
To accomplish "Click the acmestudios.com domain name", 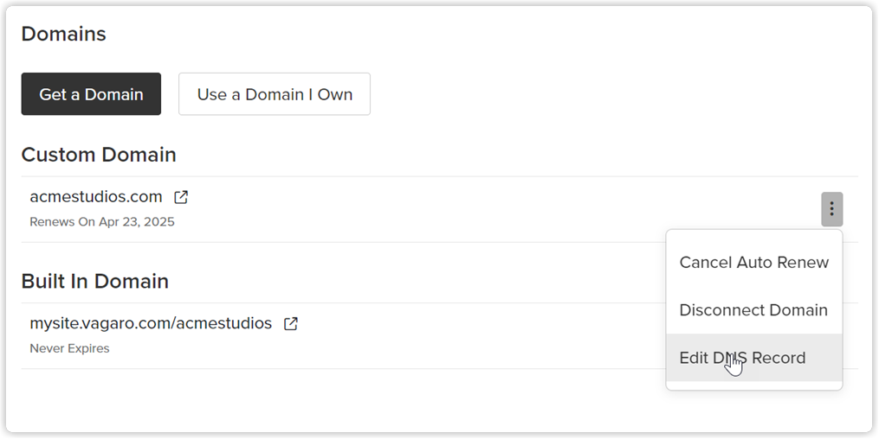I will pos(96,197).
